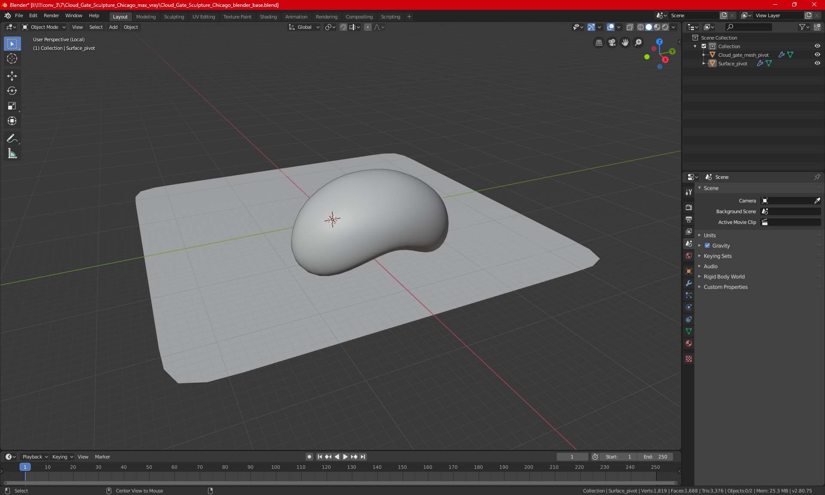Open the Render properties tab

click(689, 207)
